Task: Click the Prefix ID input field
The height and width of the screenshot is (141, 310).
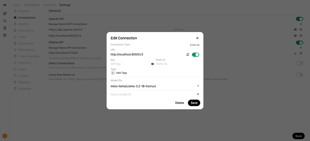Action: (177, 64)
